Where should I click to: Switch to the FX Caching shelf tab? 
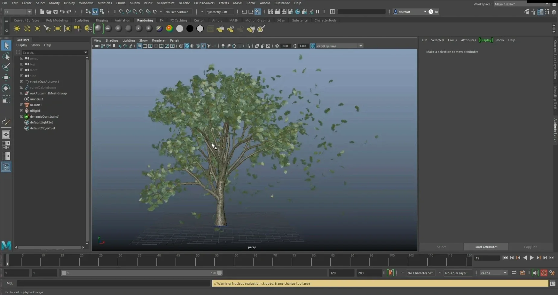click(x=178, y=21)
